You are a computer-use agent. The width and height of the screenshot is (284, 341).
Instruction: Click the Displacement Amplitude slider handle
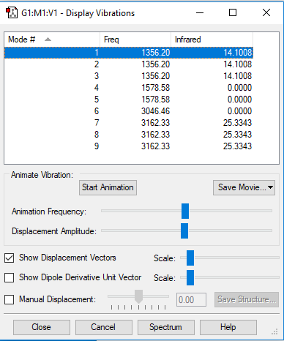(x=184, y=231)
